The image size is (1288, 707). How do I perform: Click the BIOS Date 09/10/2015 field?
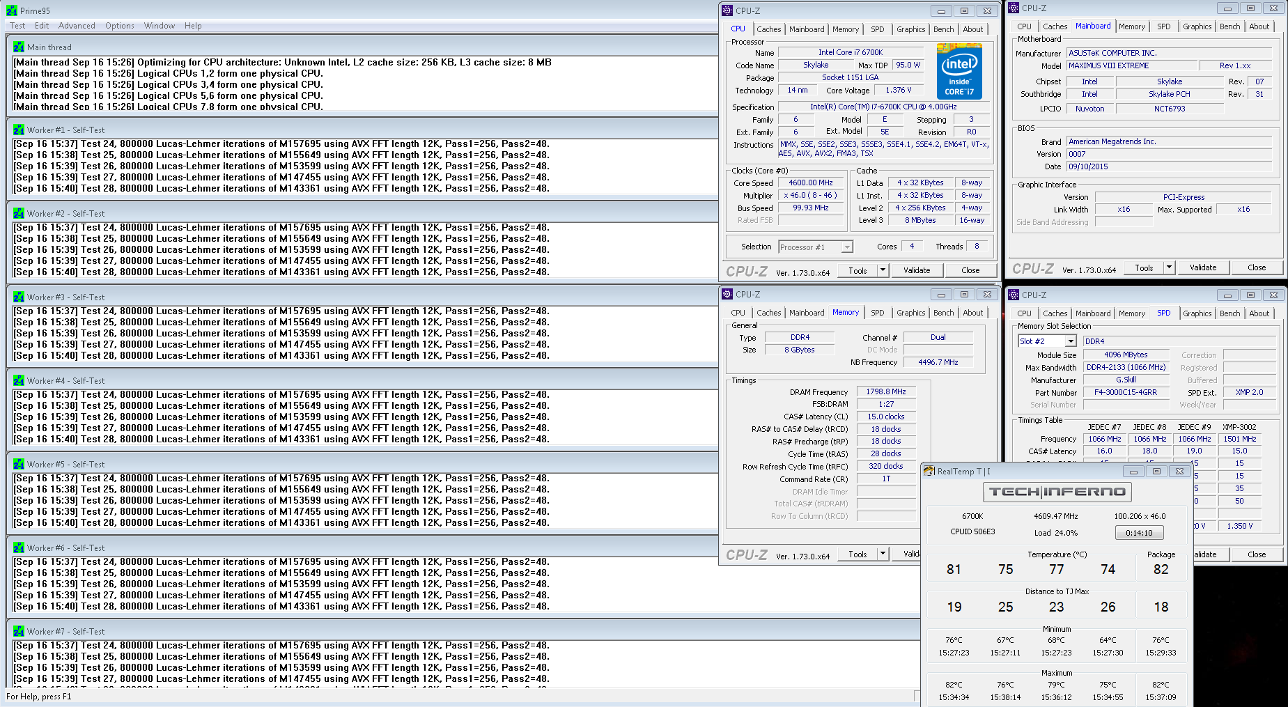point(1170,166)
